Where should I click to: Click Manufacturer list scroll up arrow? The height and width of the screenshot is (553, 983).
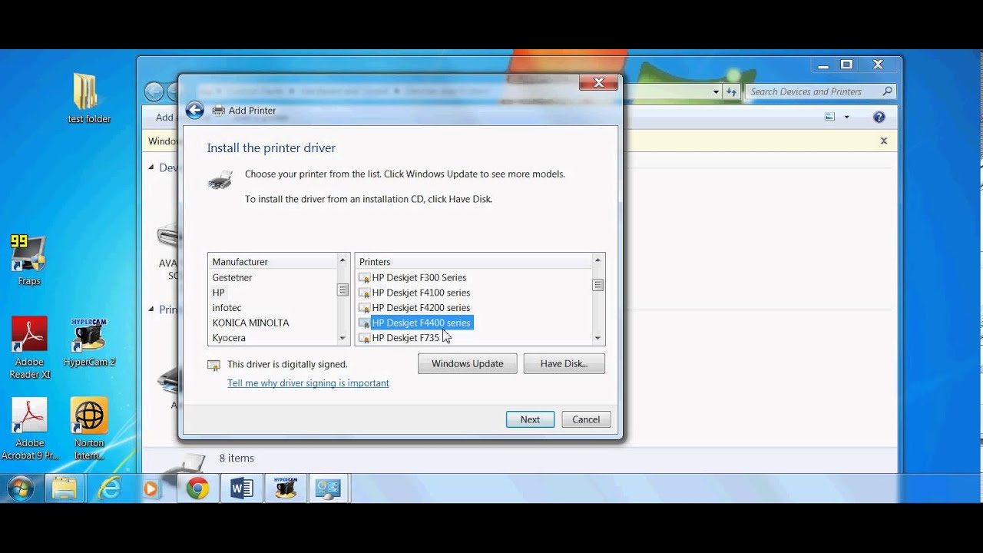click(343, 261)
